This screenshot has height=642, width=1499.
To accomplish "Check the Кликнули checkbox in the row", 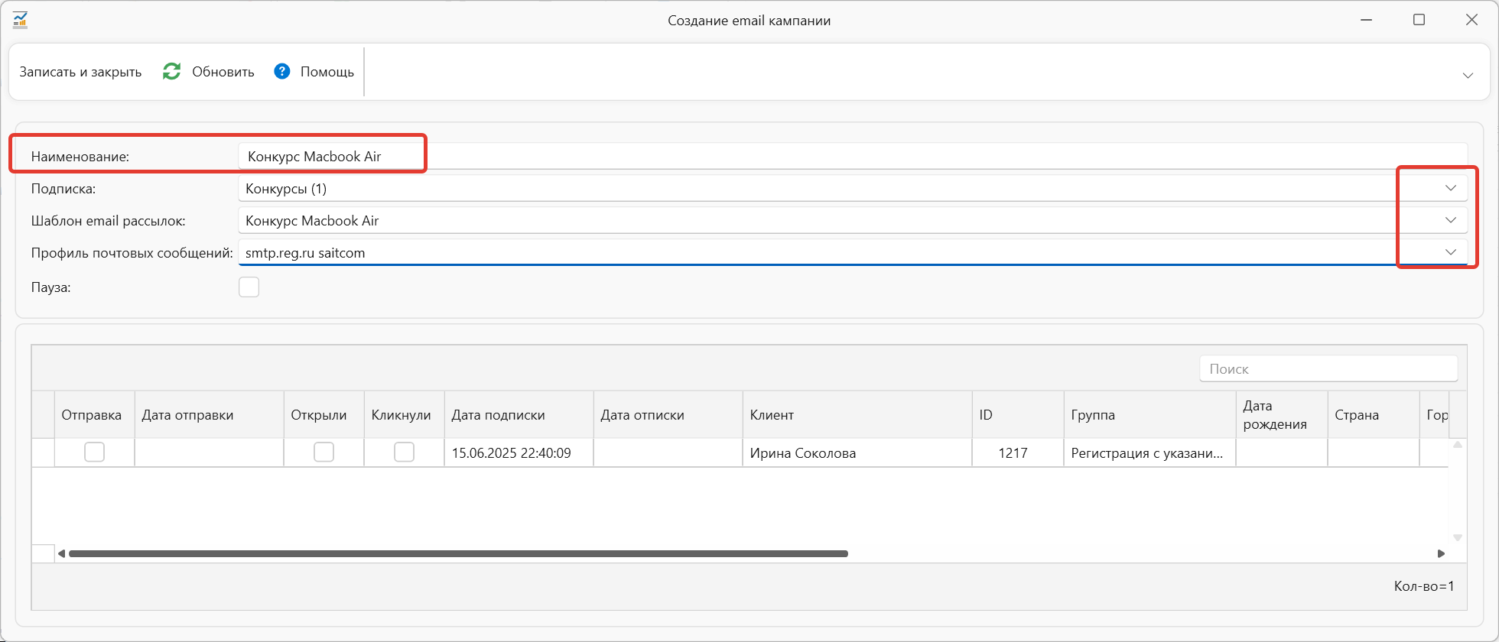I will pos(404,452).
